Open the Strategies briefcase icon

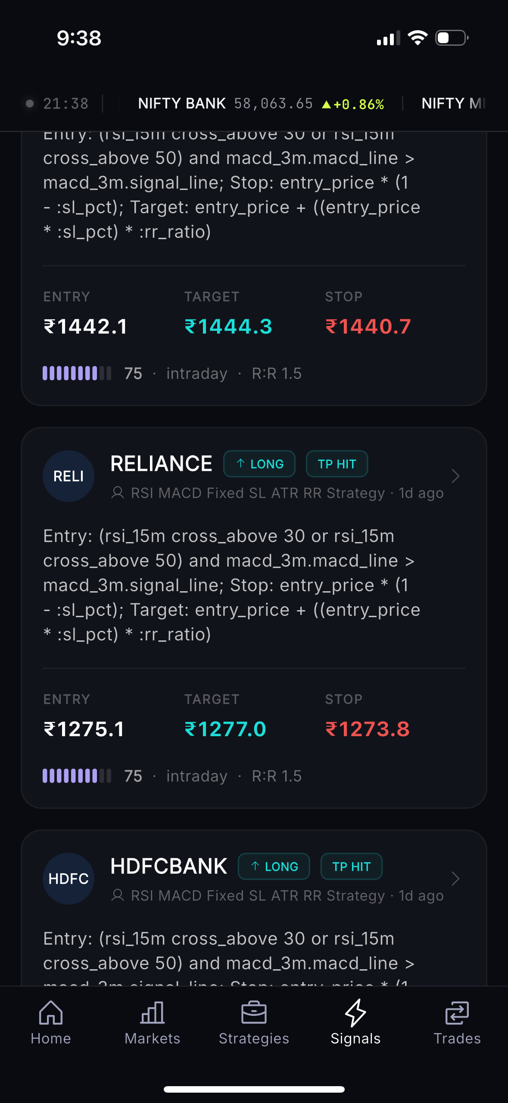coord(254,1012)
